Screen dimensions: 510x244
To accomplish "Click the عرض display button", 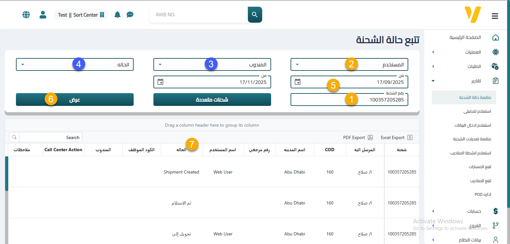I will [75, 100].
